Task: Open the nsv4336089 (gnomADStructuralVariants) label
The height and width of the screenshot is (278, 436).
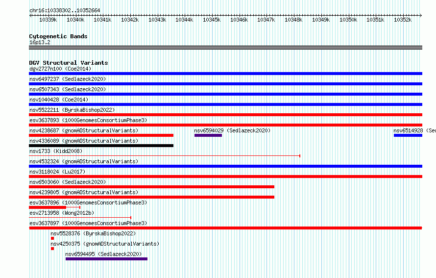Action: pos(84,141)
